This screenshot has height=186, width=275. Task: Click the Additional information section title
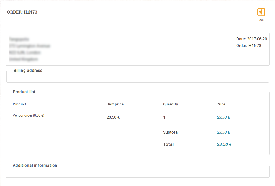35,166
